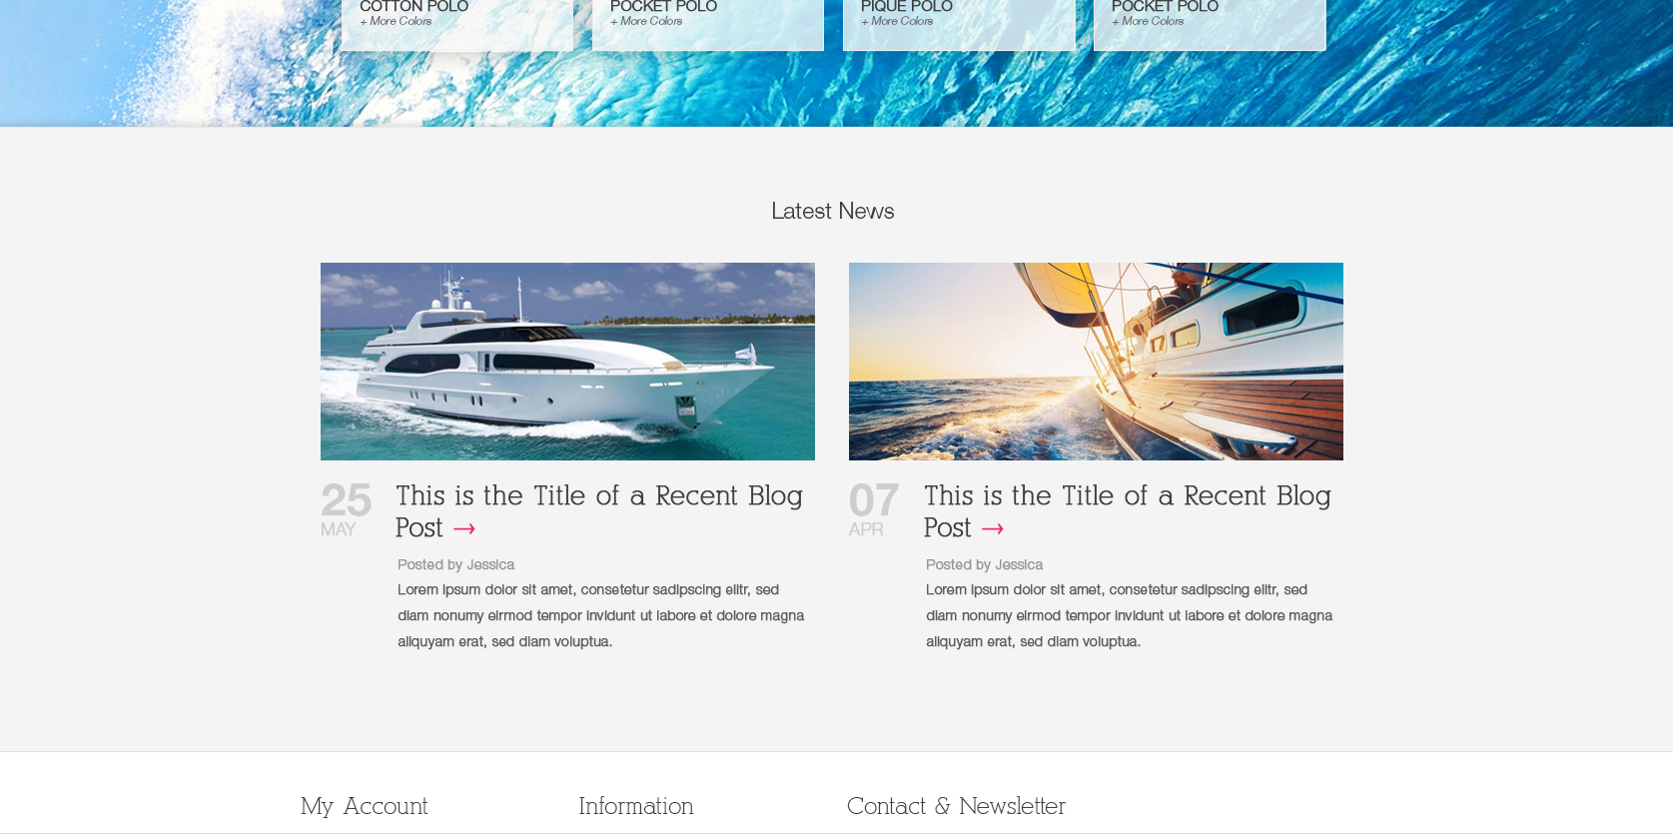
Task: Open Contact & Newsletter footer section
Action: pyautogui.click(x=956, y=806)
